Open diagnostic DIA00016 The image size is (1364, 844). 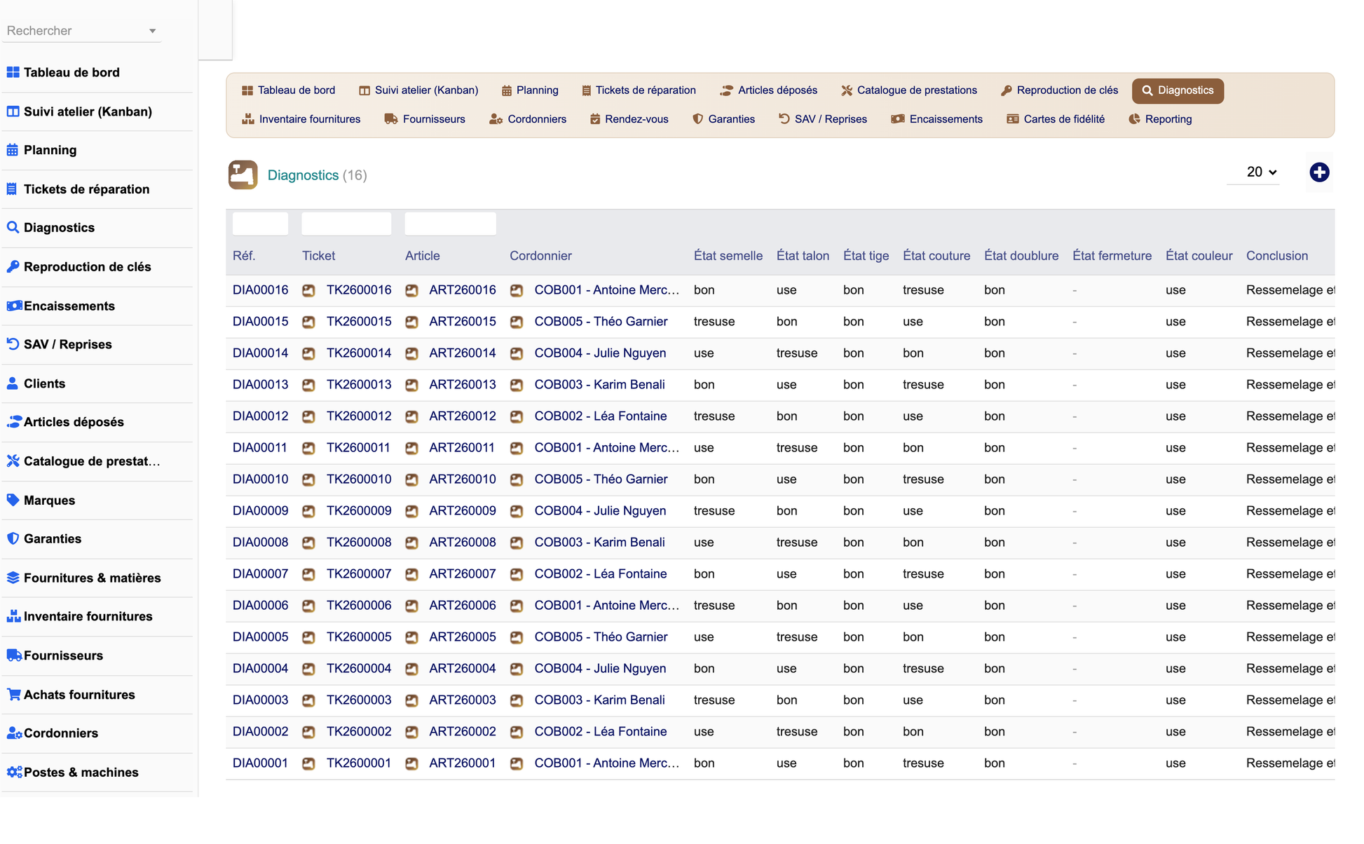coord(260,290)
